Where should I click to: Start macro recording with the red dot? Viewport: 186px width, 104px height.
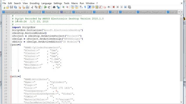[x=114, y=7]
